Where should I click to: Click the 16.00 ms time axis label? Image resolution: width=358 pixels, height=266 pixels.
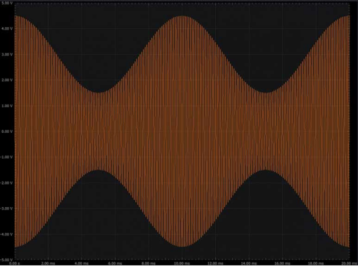click(x=282, y=264)
